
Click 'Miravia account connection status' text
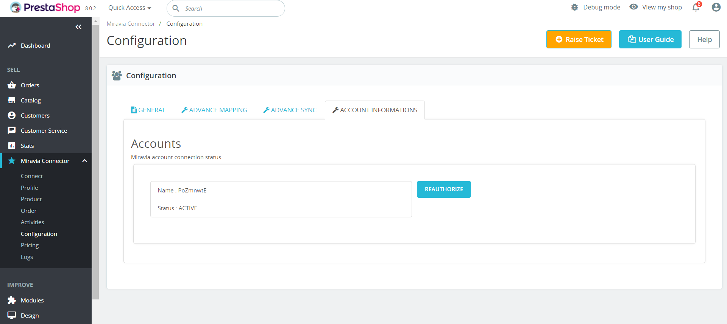click(x=176, y=157)
